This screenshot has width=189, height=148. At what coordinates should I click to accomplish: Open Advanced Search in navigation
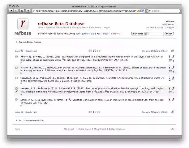point(80,27)
